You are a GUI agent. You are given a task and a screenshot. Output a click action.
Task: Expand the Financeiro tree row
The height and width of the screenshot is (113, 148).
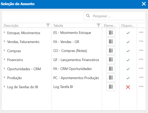coord(4,59)
